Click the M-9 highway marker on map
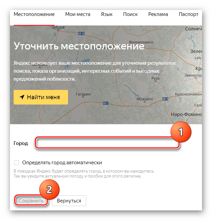Viewport: 212px width, 222px height. click(x=81, y=34)
